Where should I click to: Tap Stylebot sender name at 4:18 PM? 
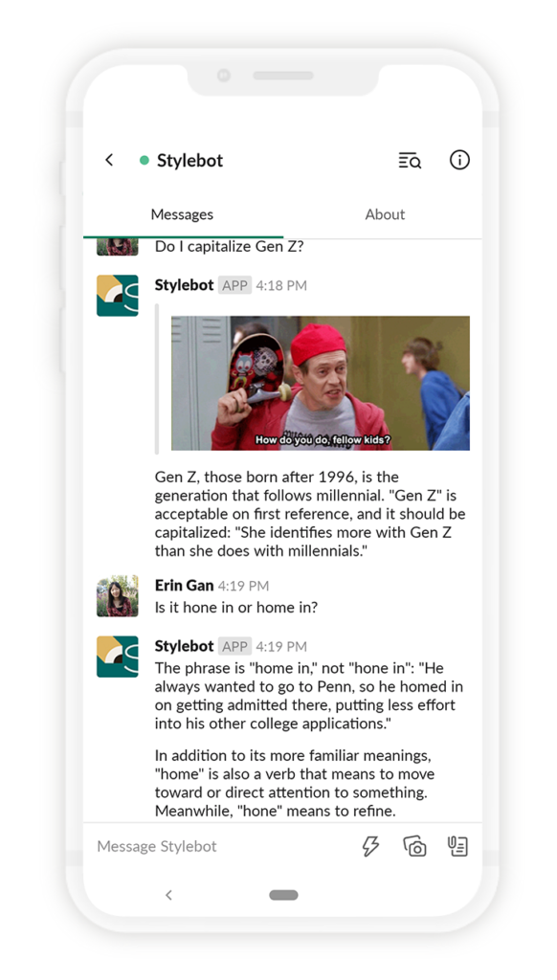185,285
